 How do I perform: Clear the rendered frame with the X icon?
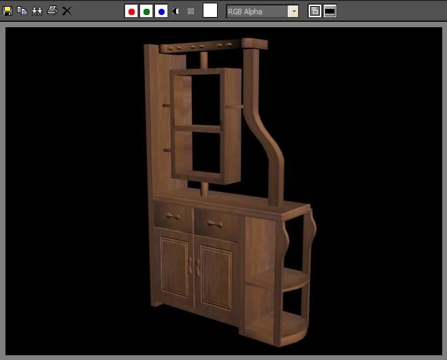(x=67, y=11)
